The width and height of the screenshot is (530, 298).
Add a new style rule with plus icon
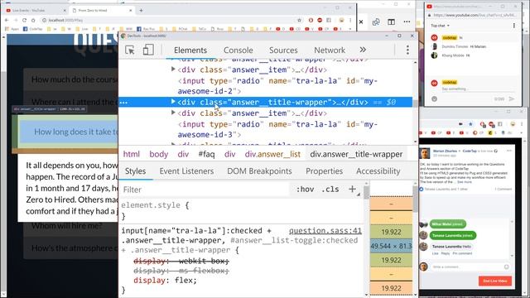[x=352, y=190]
